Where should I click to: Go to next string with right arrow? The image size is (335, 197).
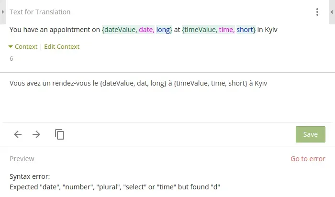(x=36, y=134)
